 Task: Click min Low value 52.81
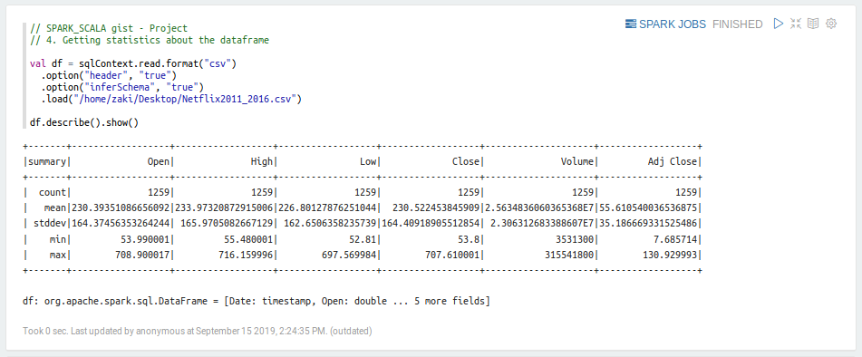(x=363, y=239)
